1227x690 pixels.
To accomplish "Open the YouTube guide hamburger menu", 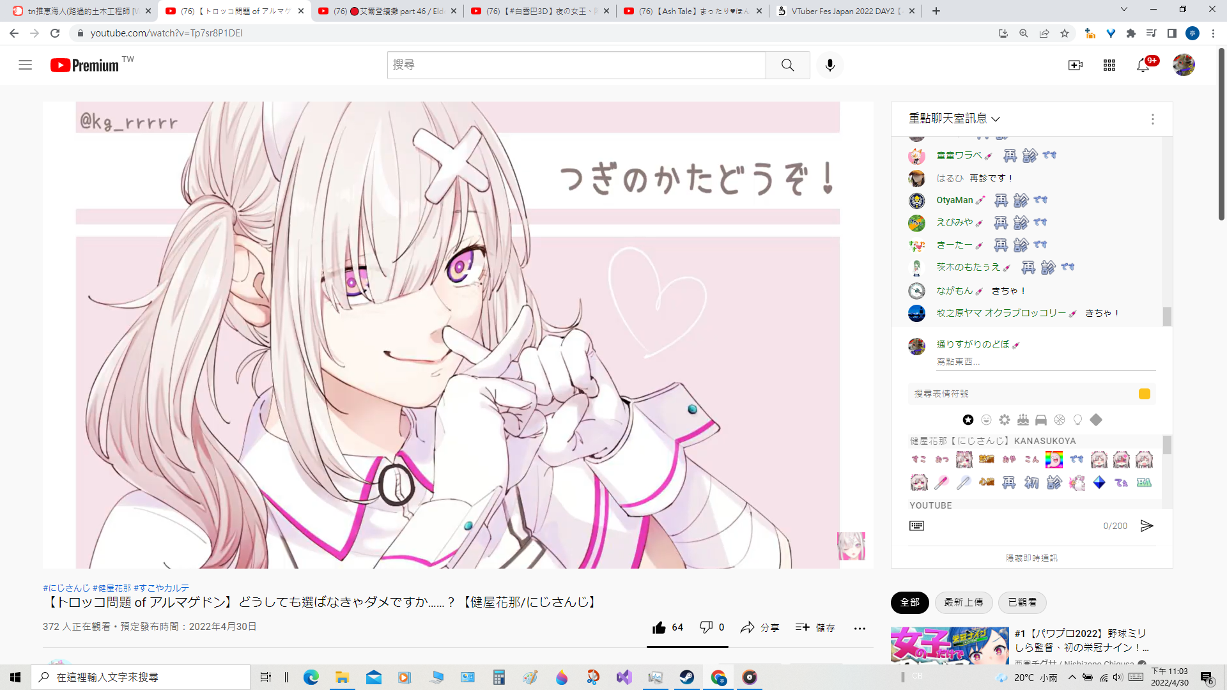I will click(x=25, y=65).
